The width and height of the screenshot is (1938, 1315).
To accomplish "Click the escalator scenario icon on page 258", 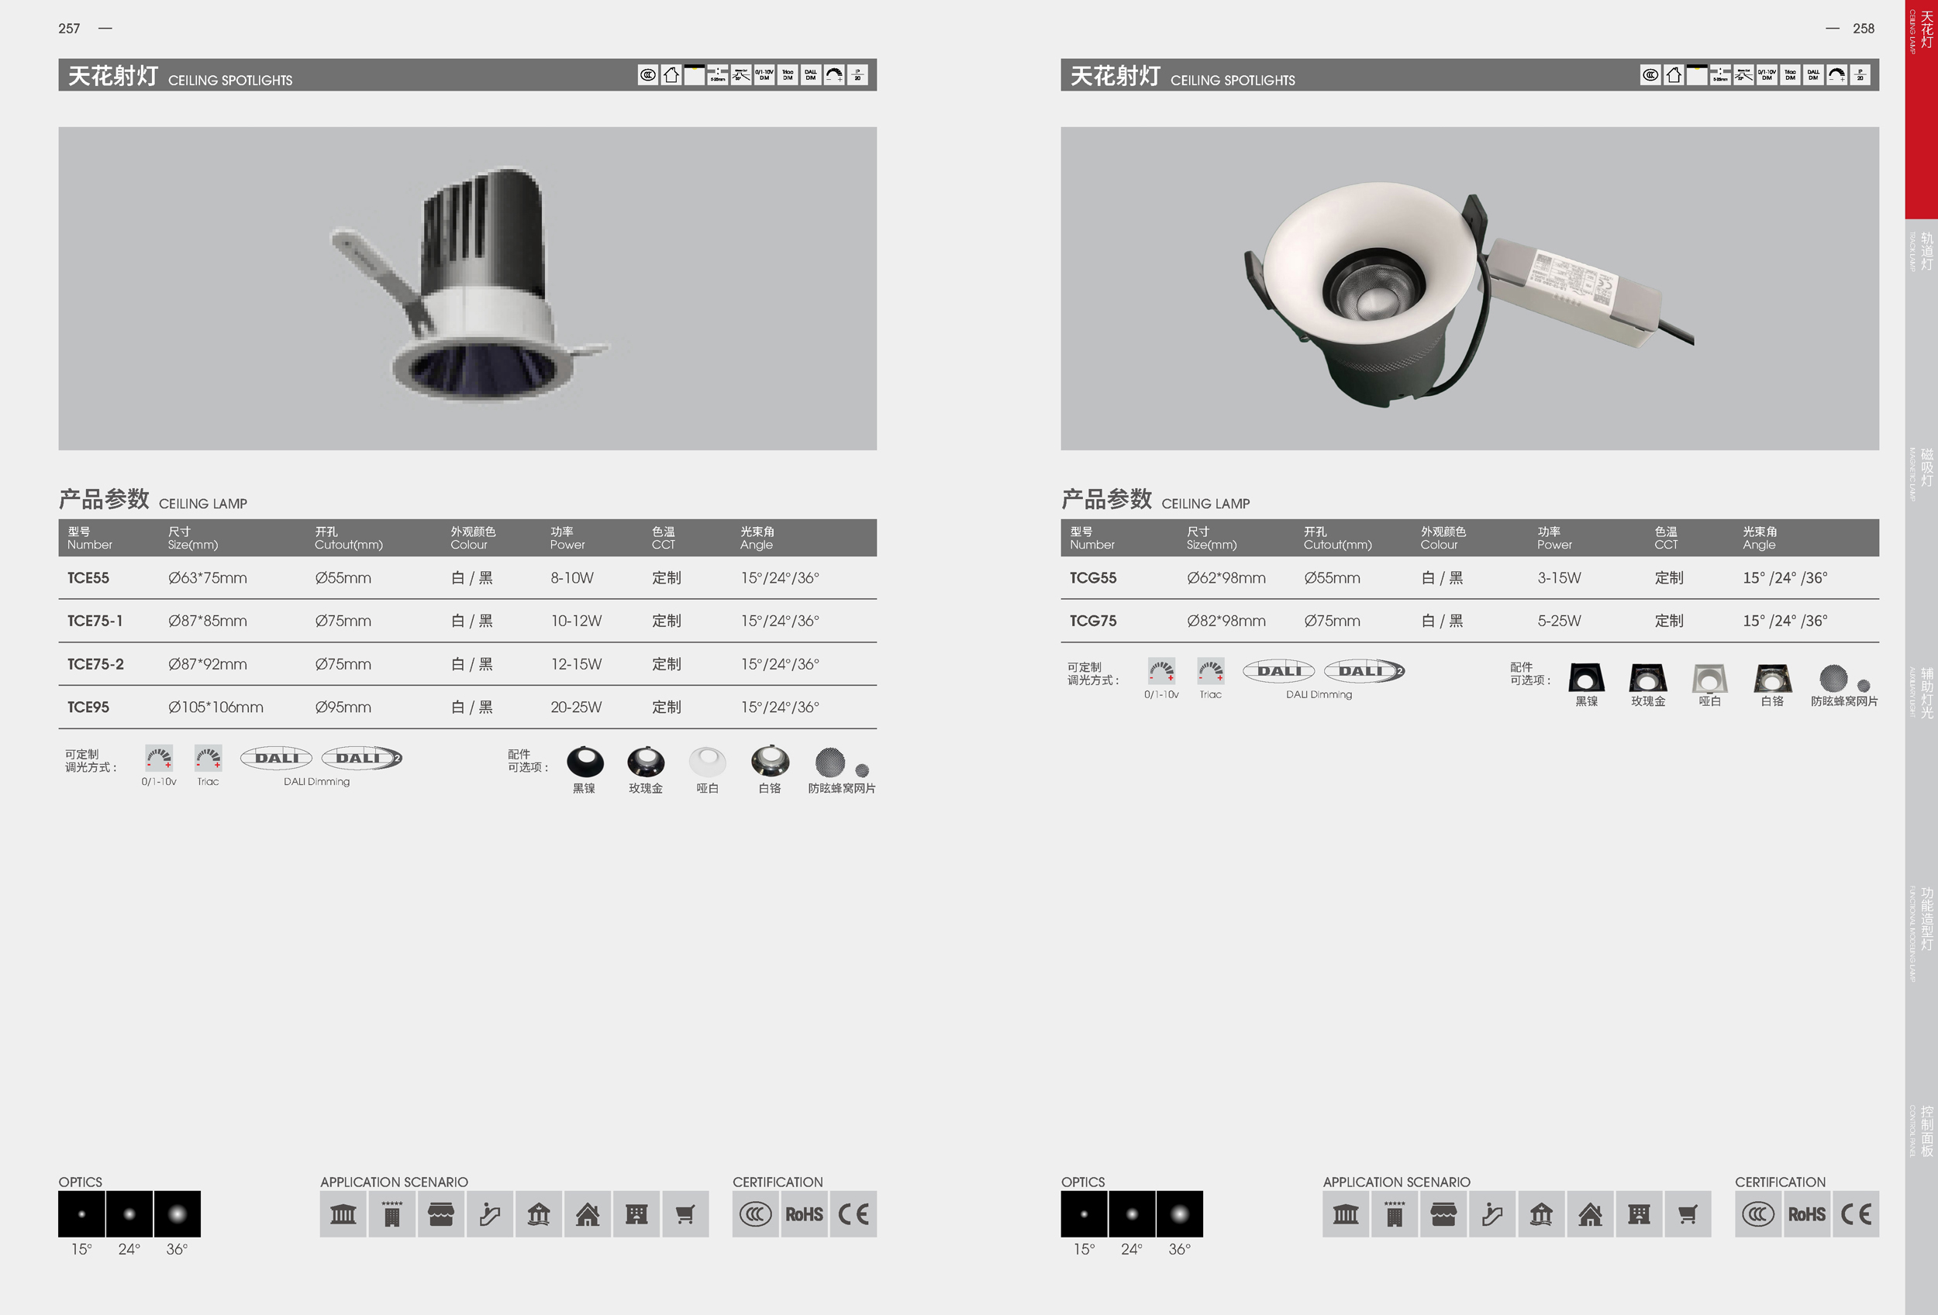I will pos(1491,1214).
